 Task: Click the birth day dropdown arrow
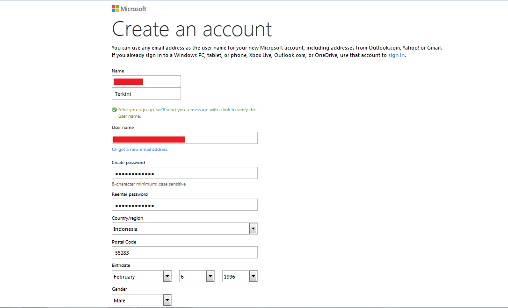click(x=210, y=276)
